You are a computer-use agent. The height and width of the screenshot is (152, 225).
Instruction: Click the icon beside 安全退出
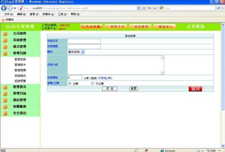point(5,113)
